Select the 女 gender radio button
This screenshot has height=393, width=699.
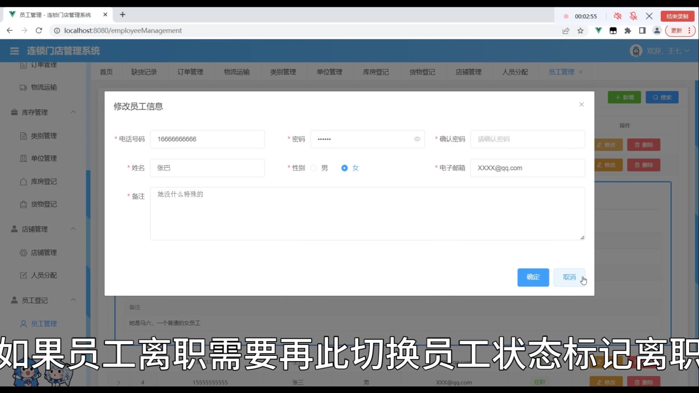coord(344,168)
